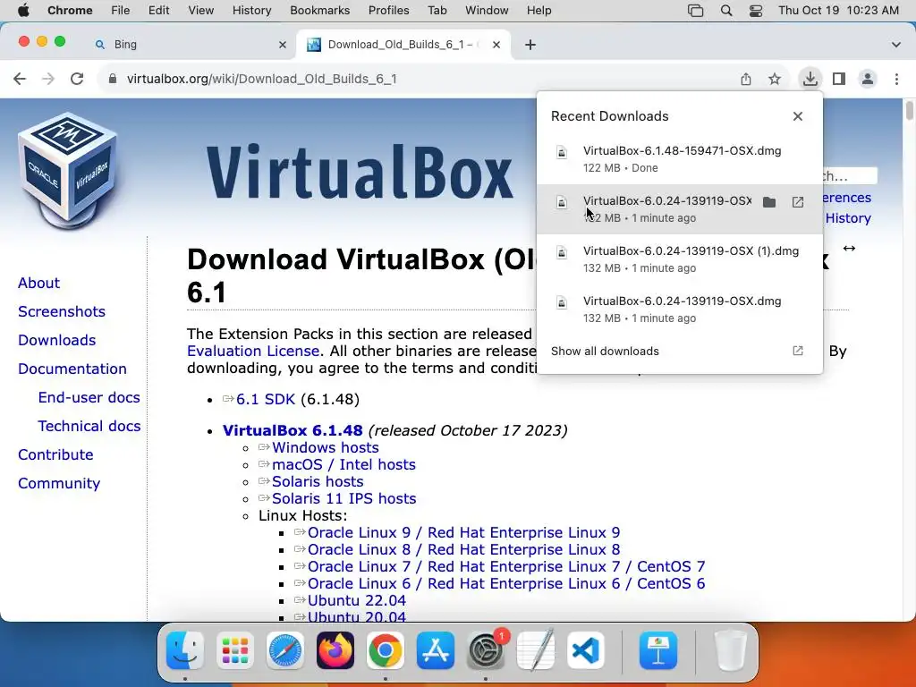Click the Show all downloads external icon
Viewport: 916px width, 687px height.
pyautogui.click(x=797, y=351)
